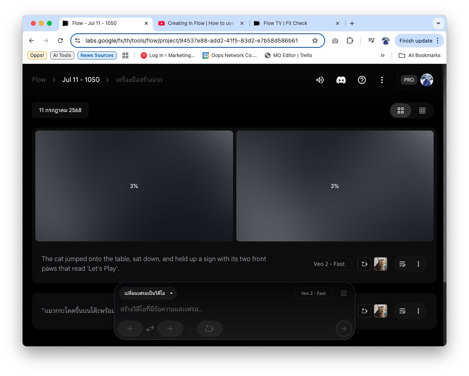Click the PRO badge
The image size is (469, 376).
tap(409, 80)
